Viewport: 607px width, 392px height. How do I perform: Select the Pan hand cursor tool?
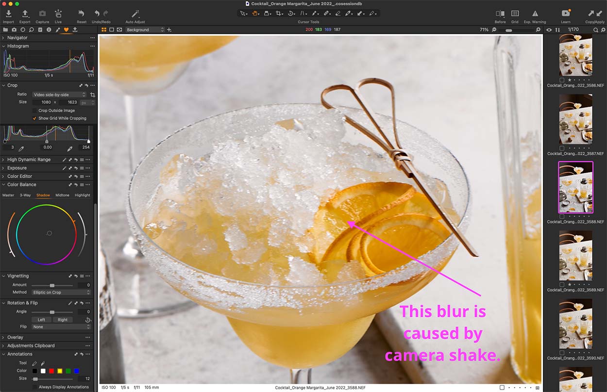pyautogui.click(x=255, y=14)
